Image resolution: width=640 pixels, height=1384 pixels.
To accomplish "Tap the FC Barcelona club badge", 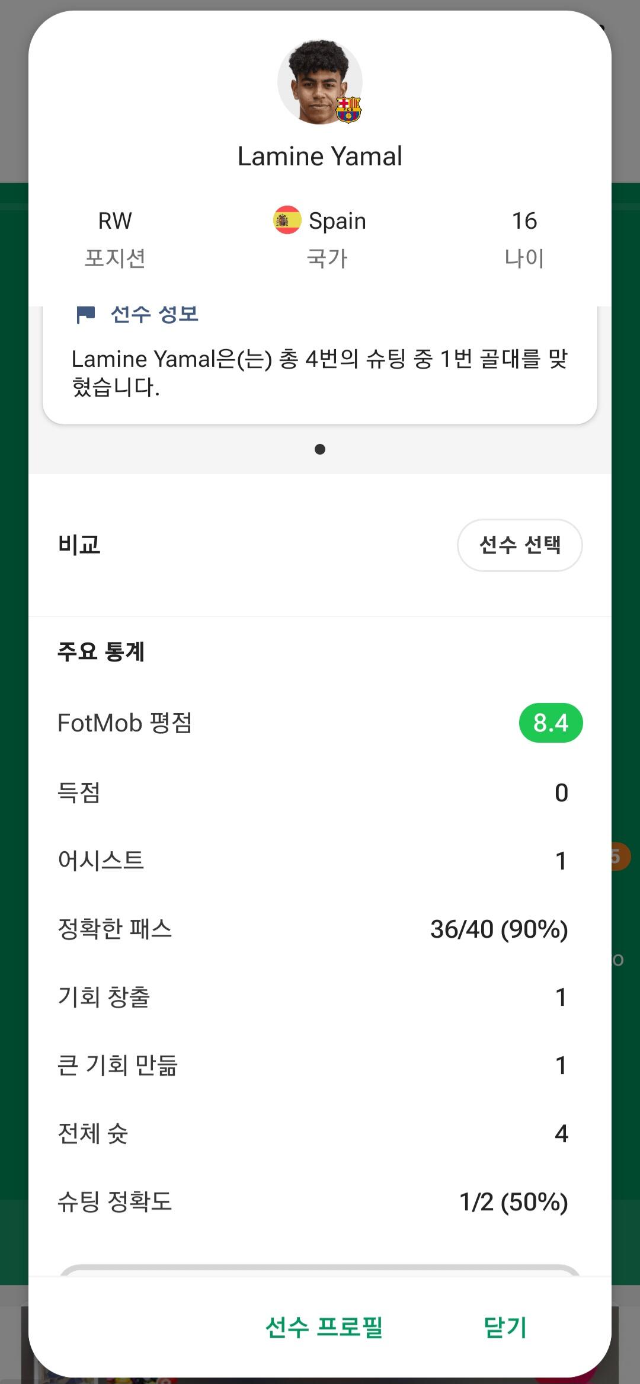I will click(x=348, y=110).
